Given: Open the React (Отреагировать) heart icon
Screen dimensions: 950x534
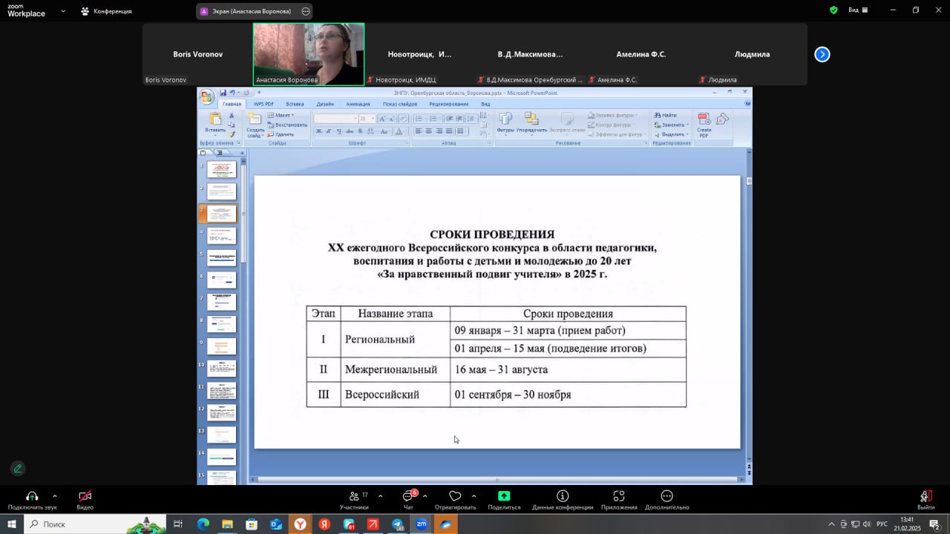Looking at the screenshot, I should (455, 496).
